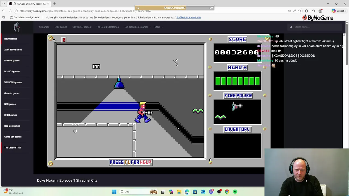Close the DOSBox SVN browser tab
Screen dimensions: 349x196
pos(48,4)
